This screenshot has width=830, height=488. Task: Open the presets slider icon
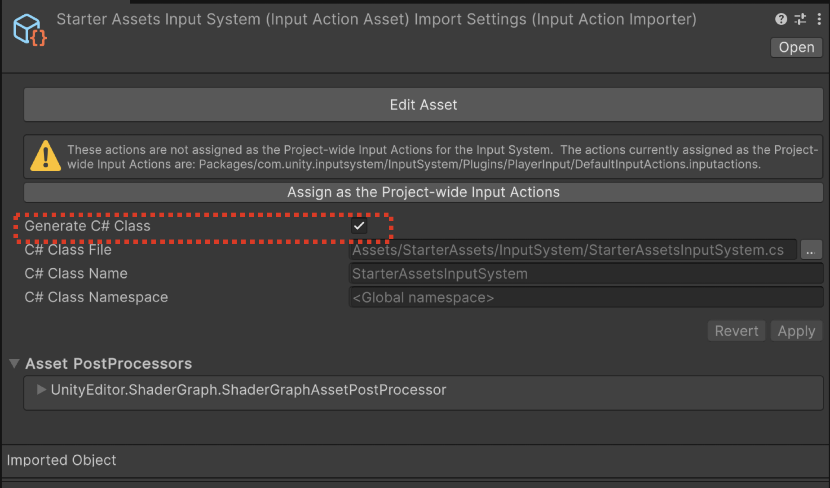(800, 19)
